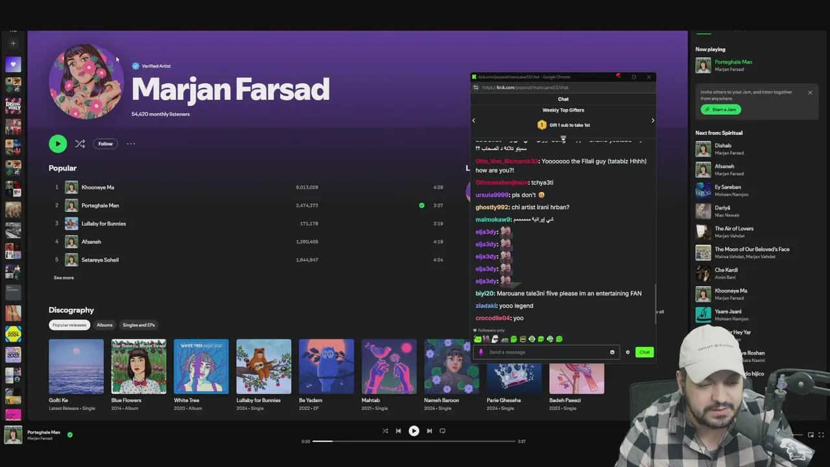Go to next Weekly Top Gifters slide
830x467 pixels.
[653, 120]
